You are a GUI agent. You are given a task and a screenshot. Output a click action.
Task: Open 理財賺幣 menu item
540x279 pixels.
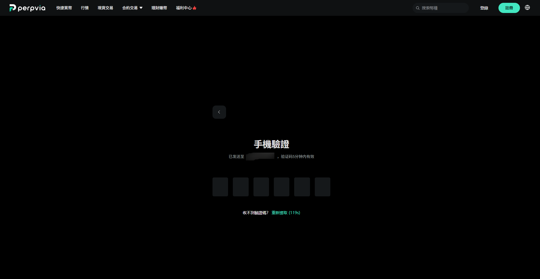click(x=159, y=8)
